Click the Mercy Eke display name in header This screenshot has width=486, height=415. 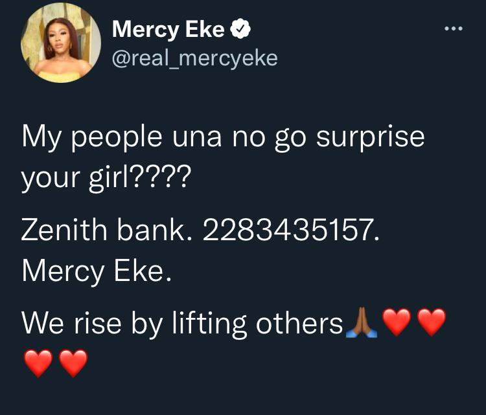pyautogui.click(x=168, y=29)
